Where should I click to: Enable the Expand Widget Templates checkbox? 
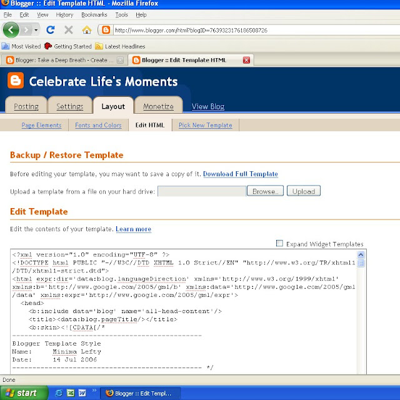tap(279, 243)
